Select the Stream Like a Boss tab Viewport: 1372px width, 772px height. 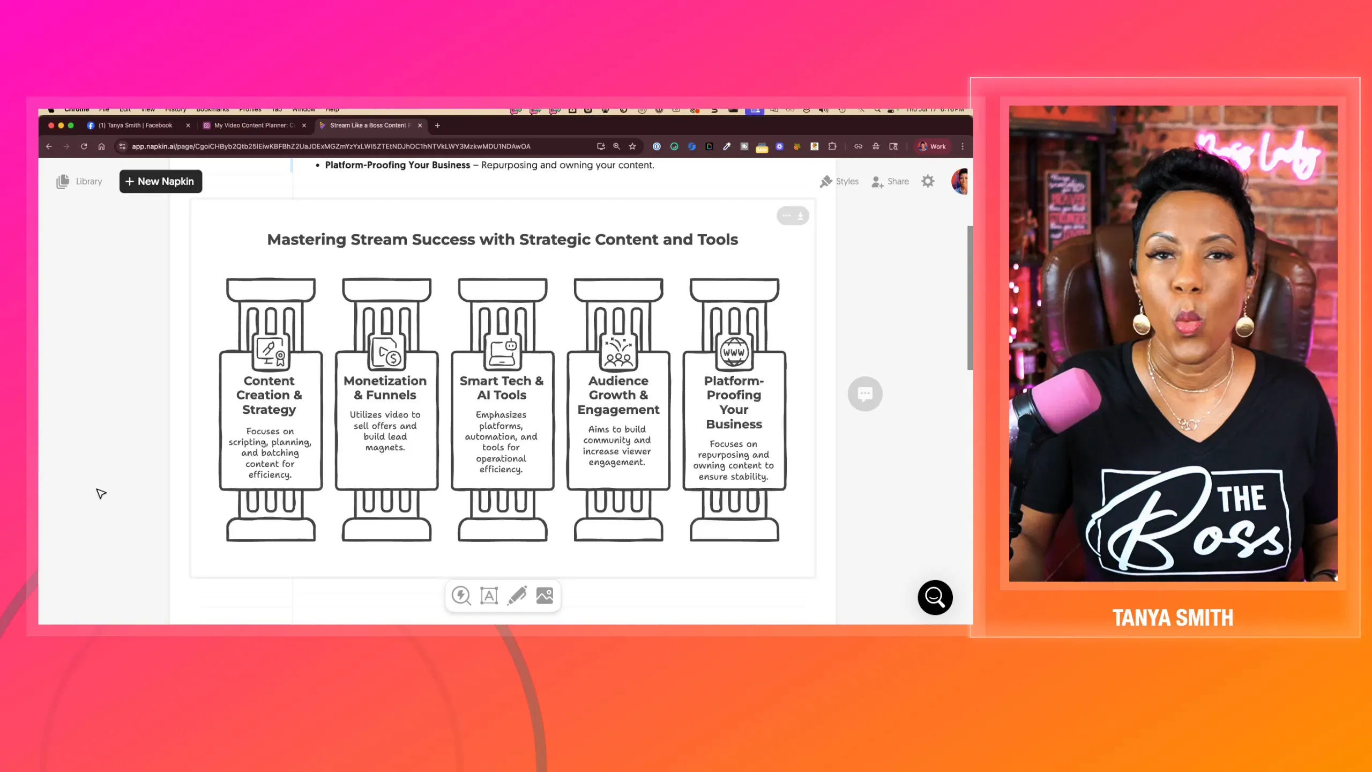[x=370, y=125]
